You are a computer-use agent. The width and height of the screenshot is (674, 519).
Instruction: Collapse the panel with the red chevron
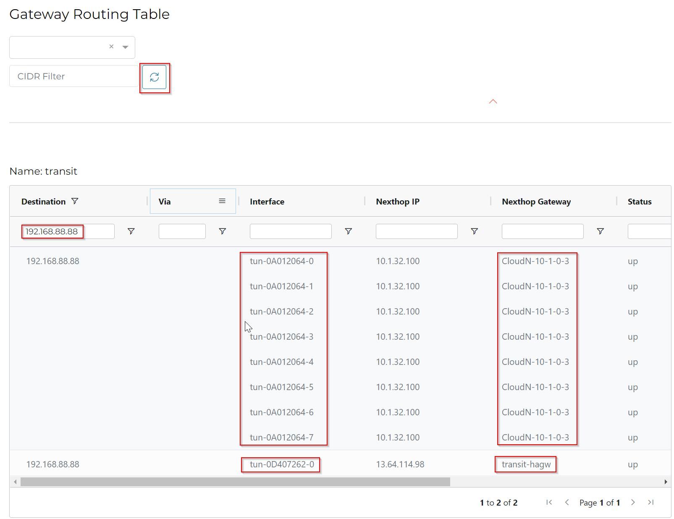click(493, 102)
